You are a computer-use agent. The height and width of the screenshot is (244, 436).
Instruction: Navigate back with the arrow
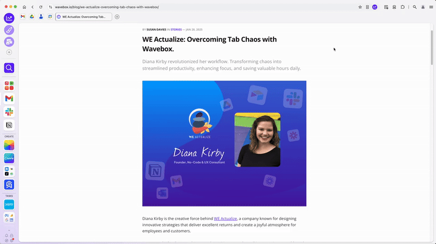tap(33, 7)
